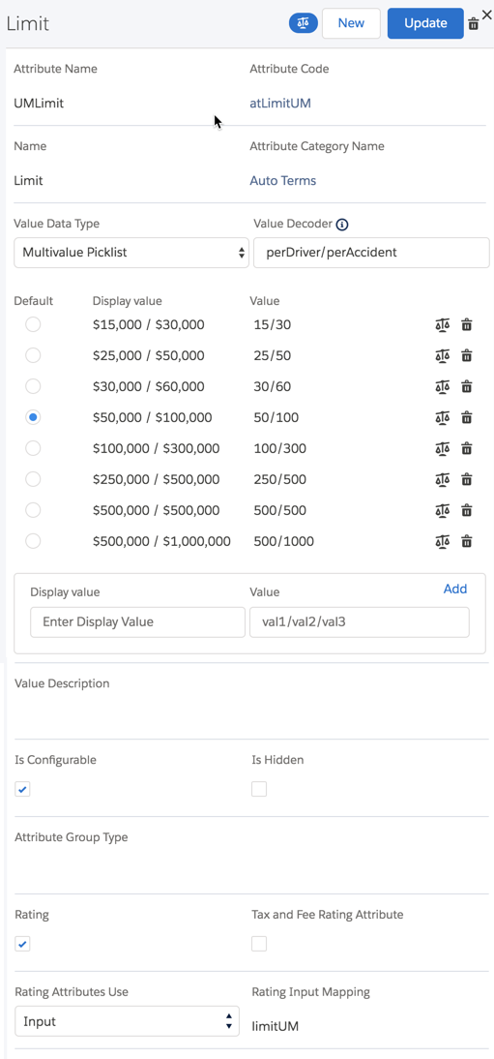Delete the 30/60 value row
Image resolution: width=494 pixels, height=1059 pixels.
[x=466, y=387]
